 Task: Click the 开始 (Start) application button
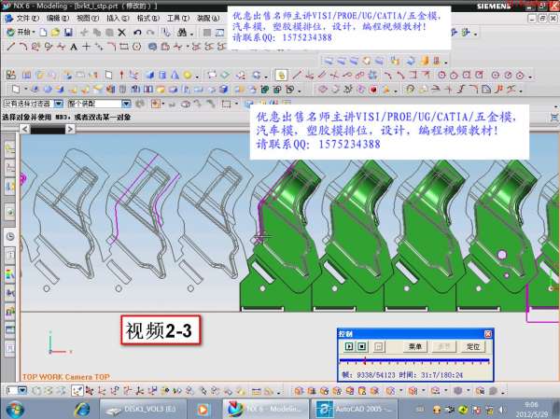pos(21,33)
